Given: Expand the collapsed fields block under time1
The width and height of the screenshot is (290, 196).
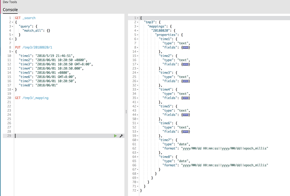Looking at the screenshot, I should (x=186, y=48).
